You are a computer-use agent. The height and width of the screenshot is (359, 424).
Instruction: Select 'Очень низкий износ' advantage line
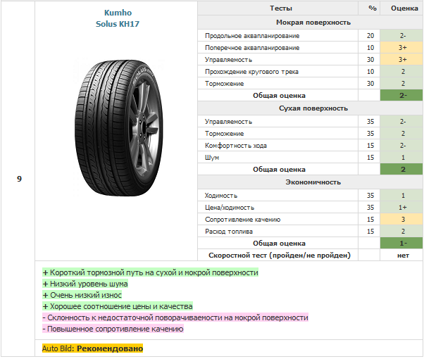pos(82,295)
